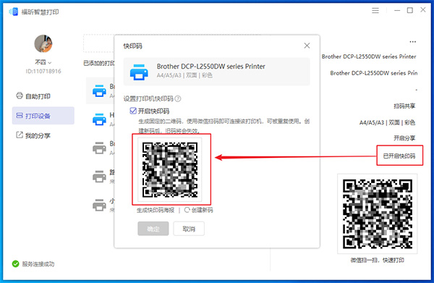Image resolution: width=434 pixels, height=283 pixels.
Task: Click the ID:110718916 text
Action: 43,71
